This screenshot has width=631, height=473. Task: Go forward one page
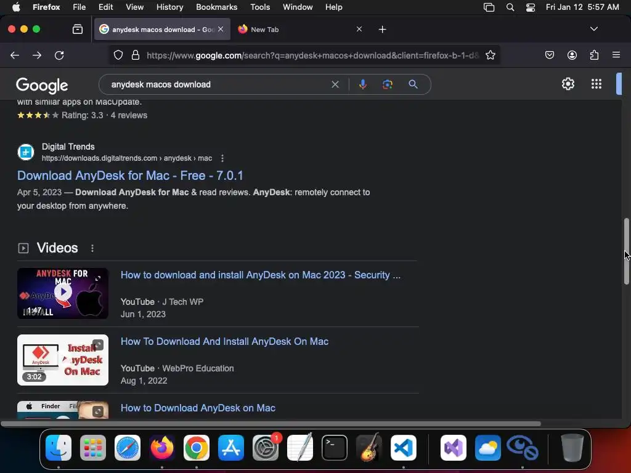click(37, 55)
